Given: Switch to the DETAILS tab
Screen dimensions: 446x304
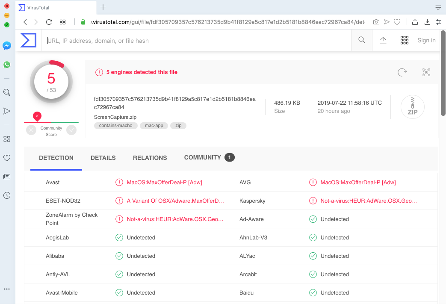Looking at the screenshot, I should coord(103,158).
